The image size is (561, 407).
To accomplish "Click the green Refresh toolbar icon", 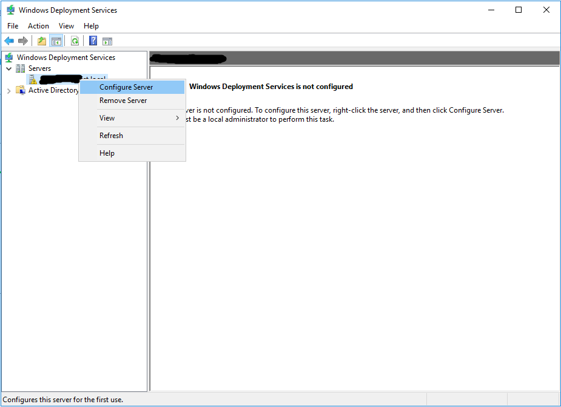I will click(75, 41).
